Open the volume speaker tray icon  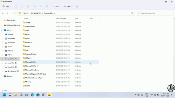pos(155,95)
